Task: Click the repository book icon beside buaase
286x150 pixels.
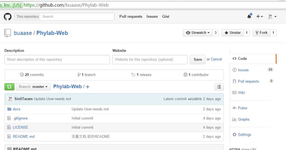Action: [7, 33]
